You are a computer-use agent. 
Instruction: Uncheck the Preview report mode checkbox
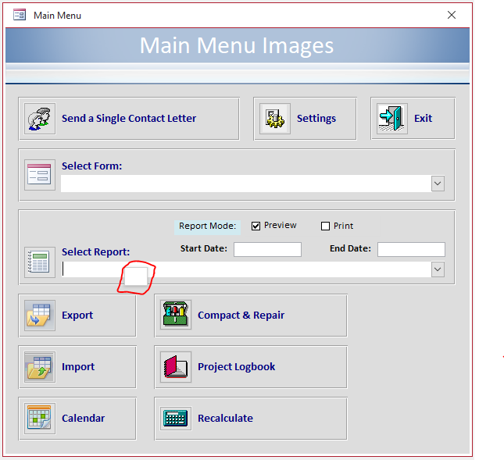pyautogui.click(x=256, y=226)
